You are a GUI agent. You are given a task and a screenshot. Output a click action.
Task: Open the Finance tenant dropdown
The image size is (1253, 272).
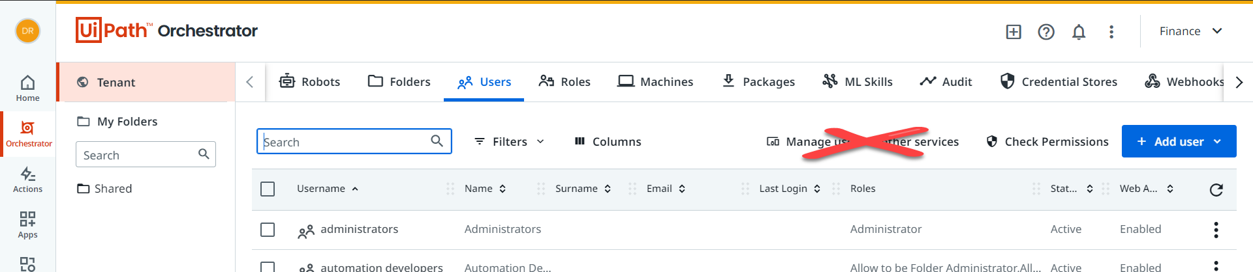pos(1190,31)
